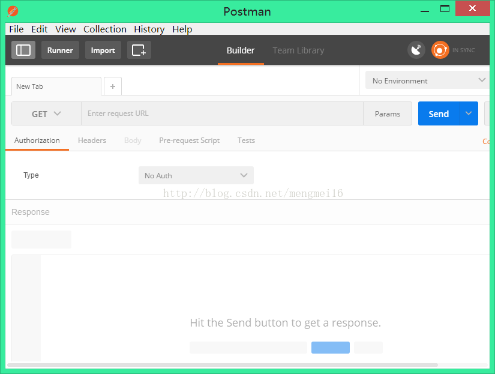Click the Import button
The height and width of the screenshot is (374, 495).
[103, 50]
